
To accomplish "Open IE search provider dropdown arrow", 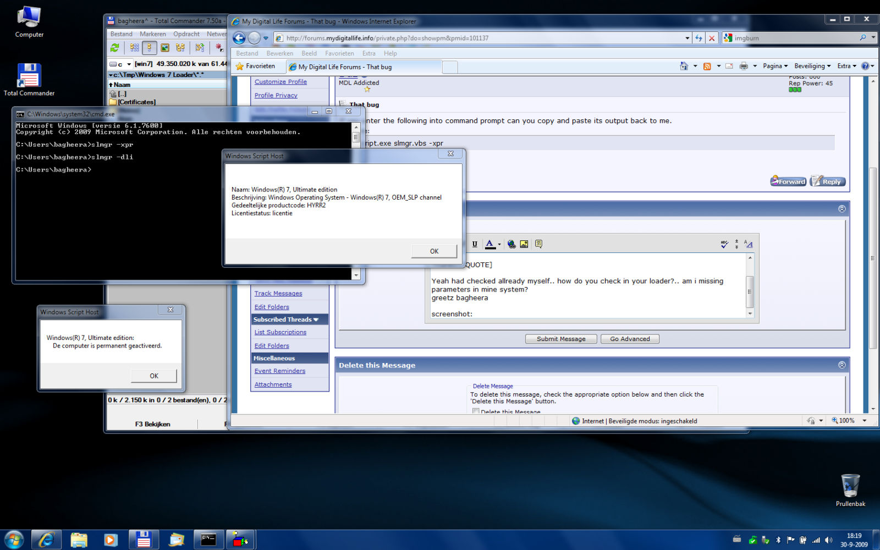I will coord(873,38).
